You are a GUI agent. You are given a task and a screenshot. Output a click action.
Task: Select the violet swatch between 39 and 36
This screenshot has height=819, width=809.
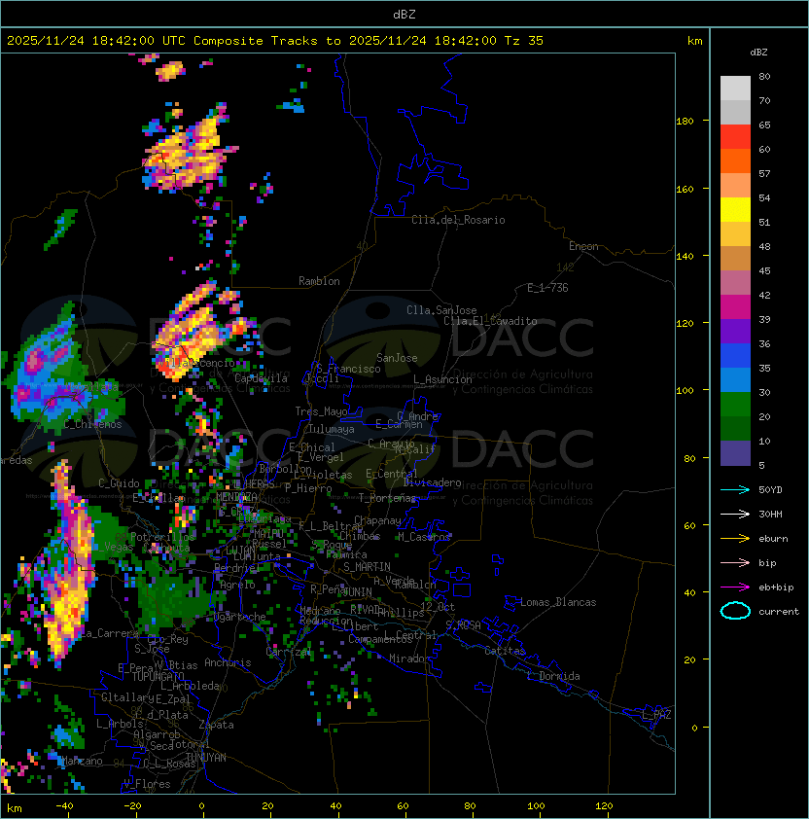[x=735, y=331]
